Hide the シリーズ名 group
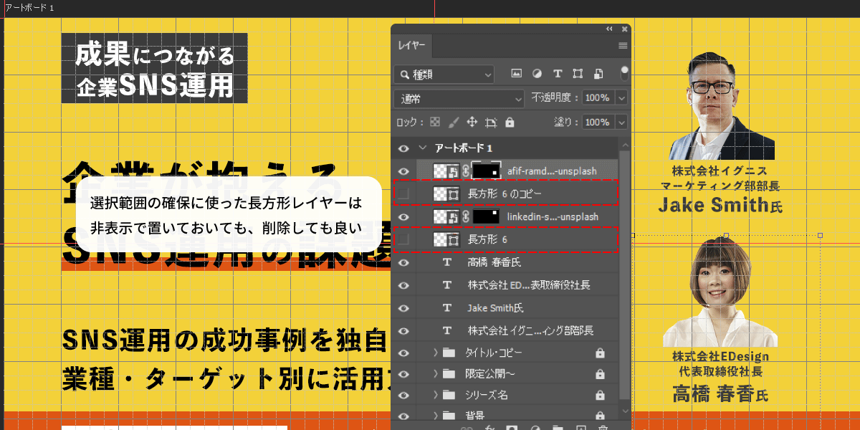This screenshot has height=430, width=860. click(x=403, y=395)
